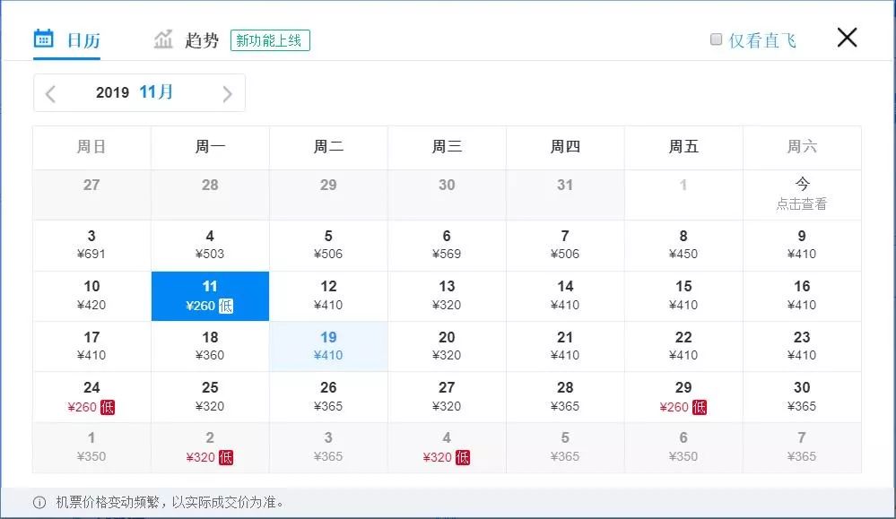
Task: Go to the next month with the right arrow
Action: pyautogui.click(x=227, y=92)
